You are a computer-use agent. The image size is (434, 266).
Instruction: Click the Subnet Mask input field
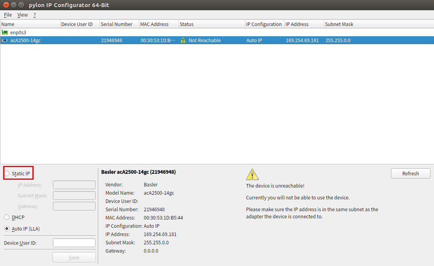(x=74, y=195)
